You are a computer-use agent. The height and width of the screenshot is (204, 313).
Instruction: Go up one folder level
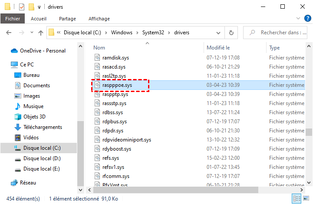(x=41, y=33)
